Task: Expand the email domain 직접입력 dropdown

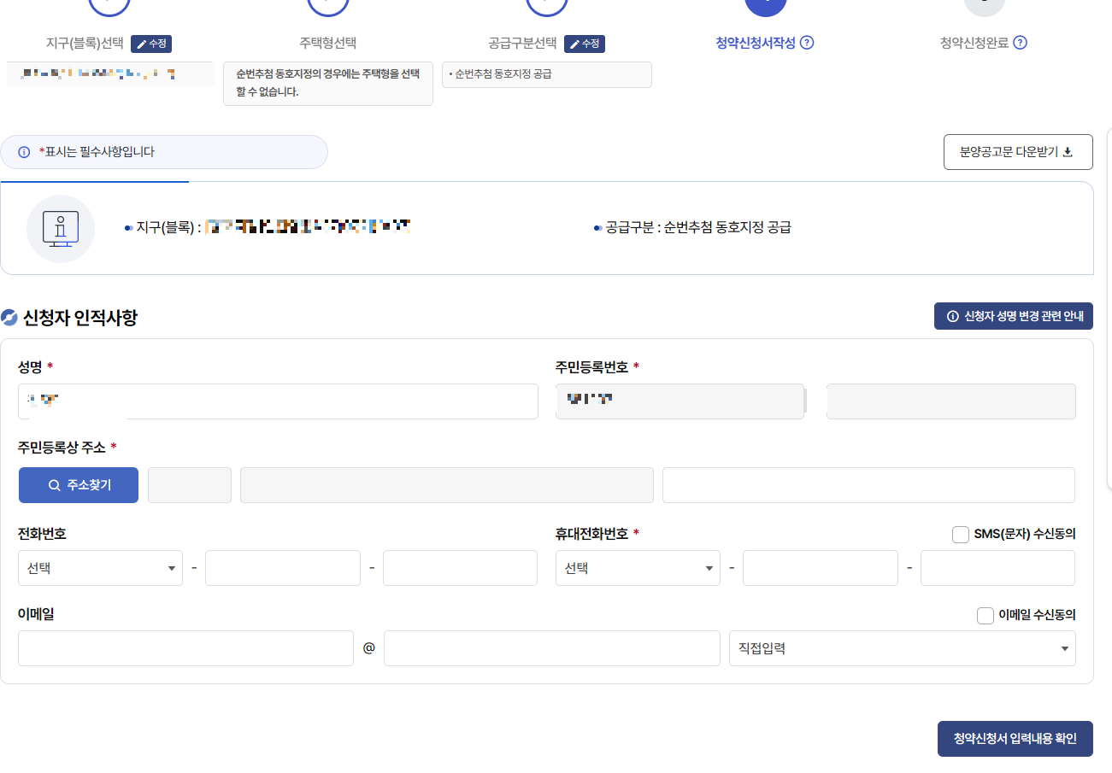Action: tap(903, 647)
